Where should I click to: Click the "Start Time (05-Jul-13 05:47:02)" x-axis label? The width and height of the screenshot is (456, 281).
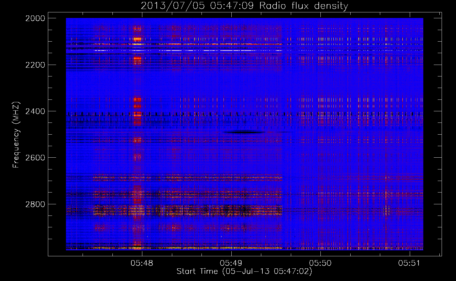pyautogui.click(x=244, y=271)
